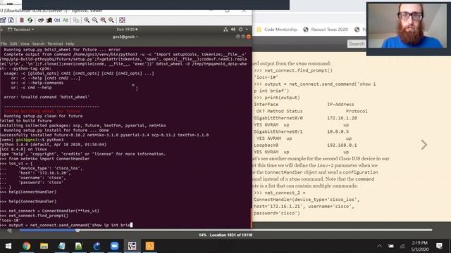
Task: Click the Ubuntu clock showing Sun 19:20
Action: tap(127, 30)
